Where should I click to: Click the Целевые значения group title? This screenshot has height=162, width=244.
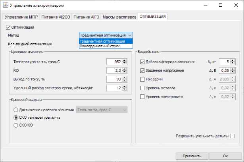(x=27, y=52)
